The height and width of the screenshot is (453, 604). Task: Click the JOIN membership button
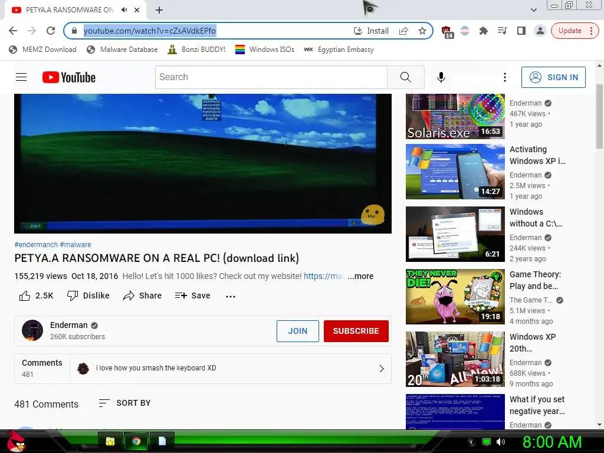[298, 331]
